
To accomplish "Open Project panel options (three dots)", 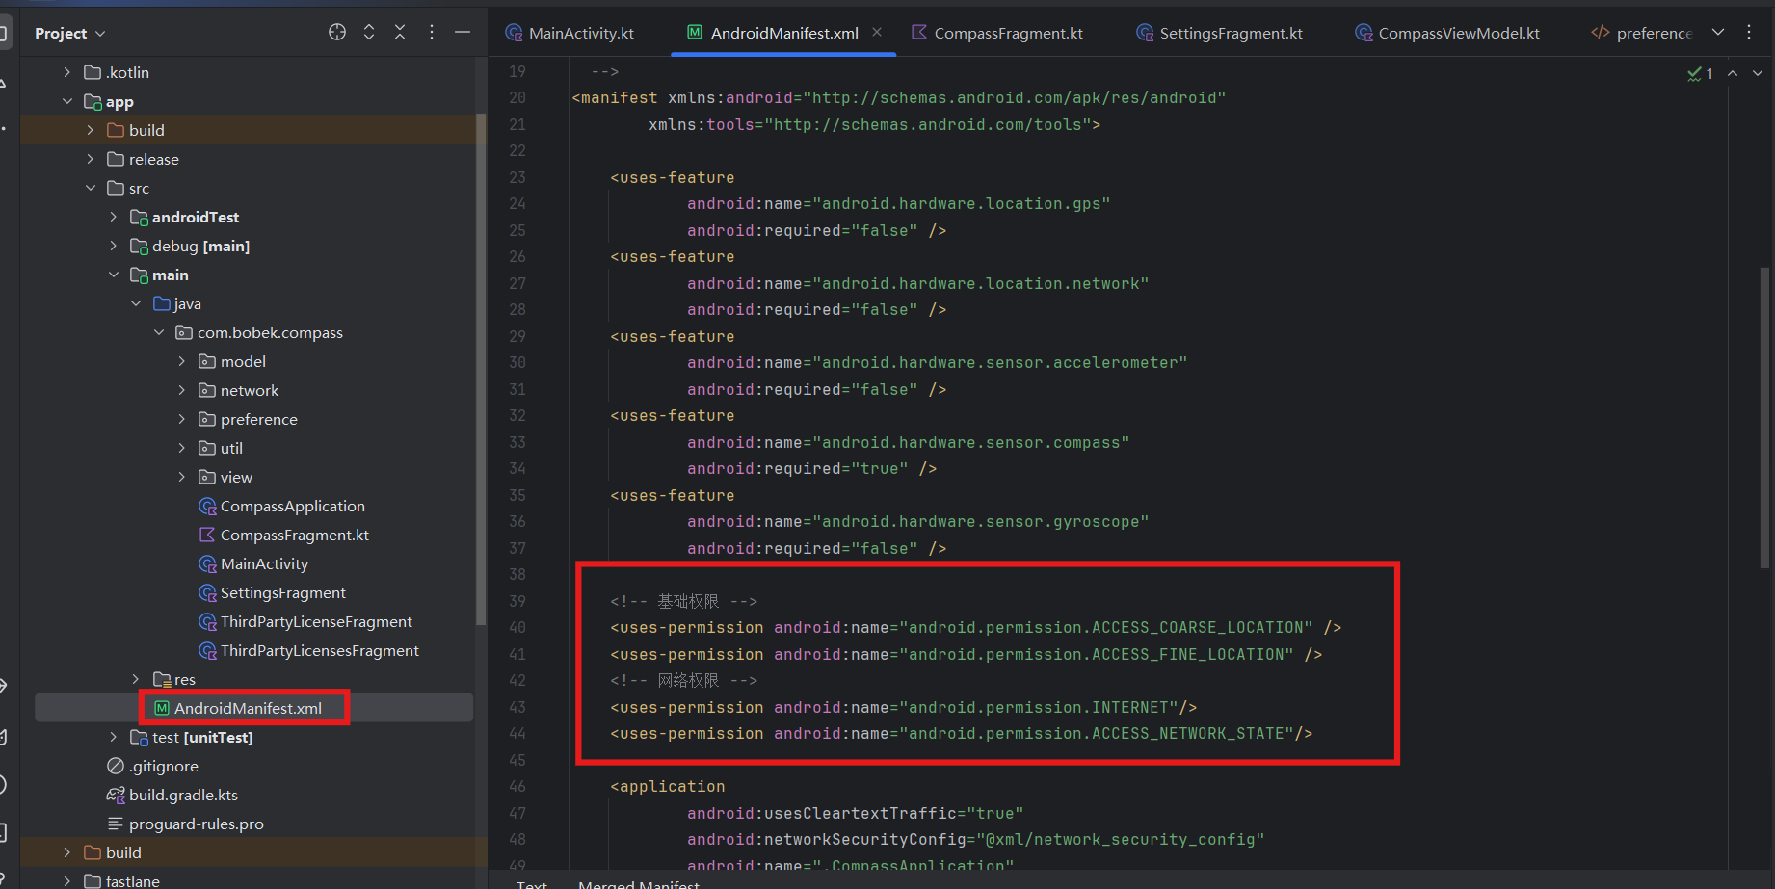I will pyautogui.click(x=432, y=33).
